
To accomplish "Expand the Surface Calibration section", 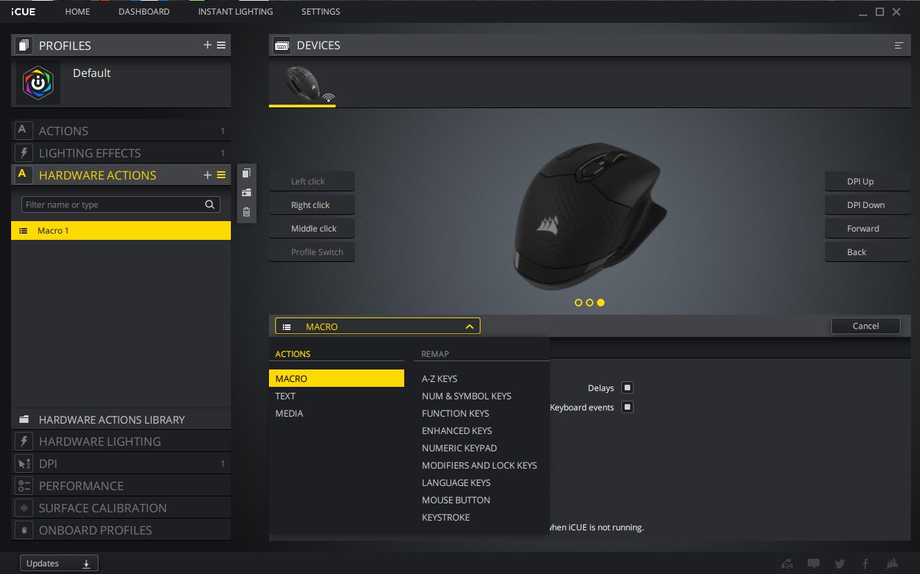I will (x=121, y=508).
